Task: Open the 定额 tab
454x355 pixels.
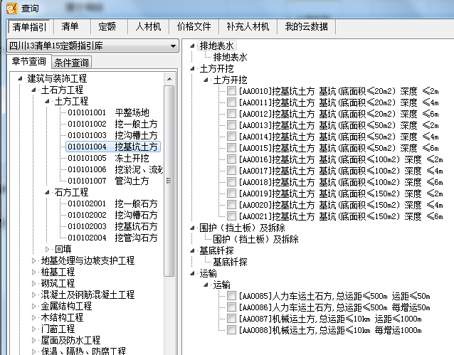Action: [x=107, y=26]
